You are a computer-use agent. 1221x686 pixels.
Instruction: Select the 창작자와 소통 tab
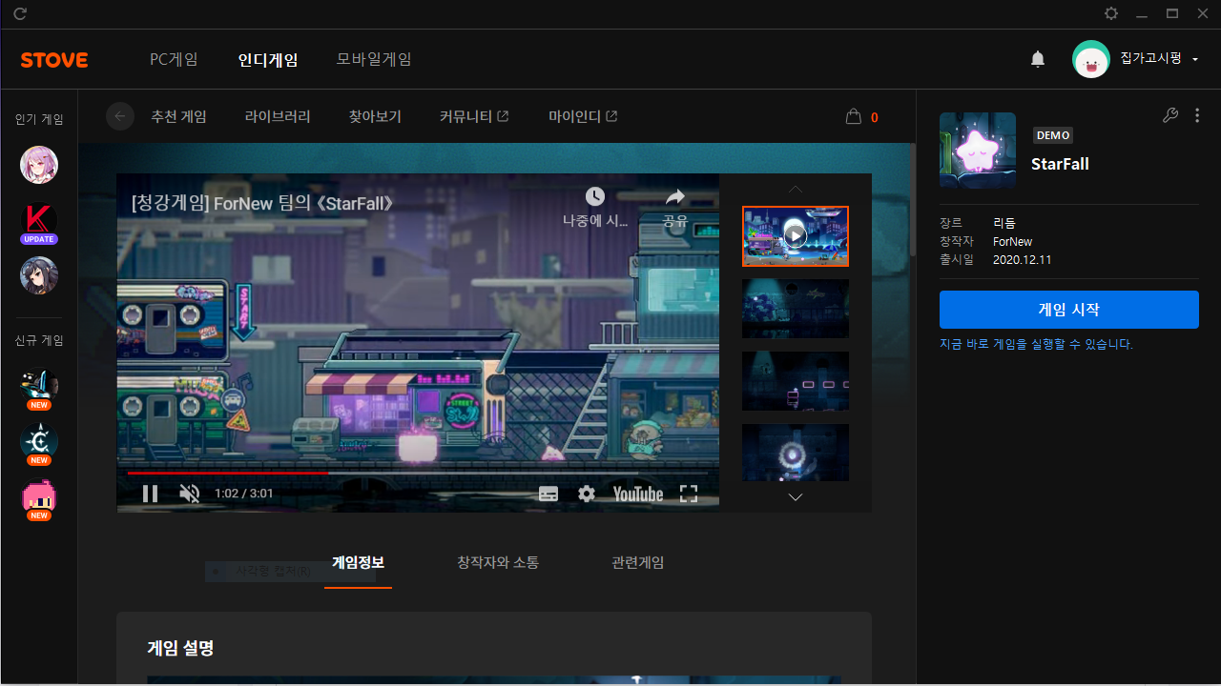coord(498,562)
